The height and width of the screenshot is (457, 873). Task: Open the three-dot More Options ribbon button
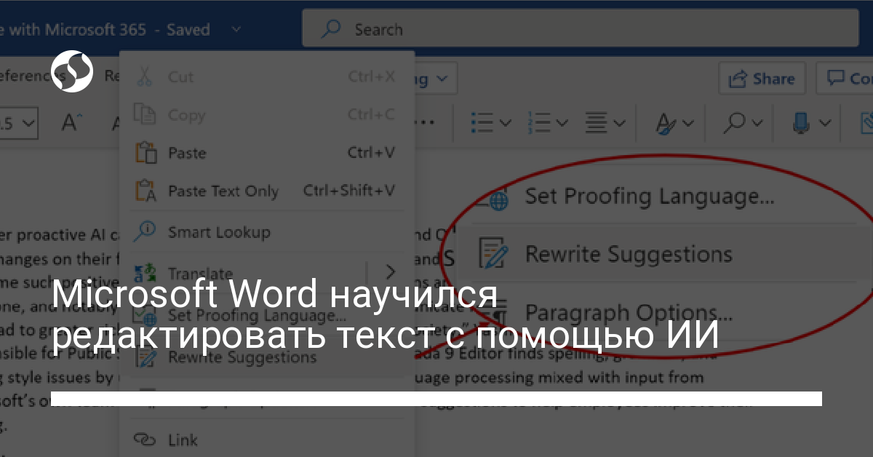(x=423, y=122)
